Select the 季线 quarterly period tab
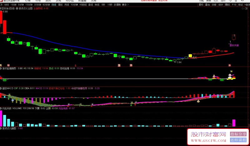 click(x=91, y=5)
